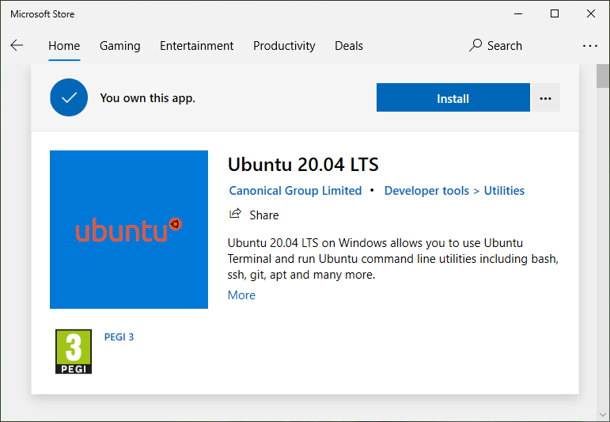Click the ellipsis beside the Install button

click(545, 98)
